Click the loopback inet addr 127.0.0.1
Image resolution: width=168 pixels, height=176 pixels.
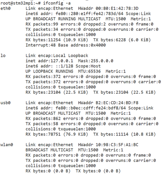pos(49,61)
